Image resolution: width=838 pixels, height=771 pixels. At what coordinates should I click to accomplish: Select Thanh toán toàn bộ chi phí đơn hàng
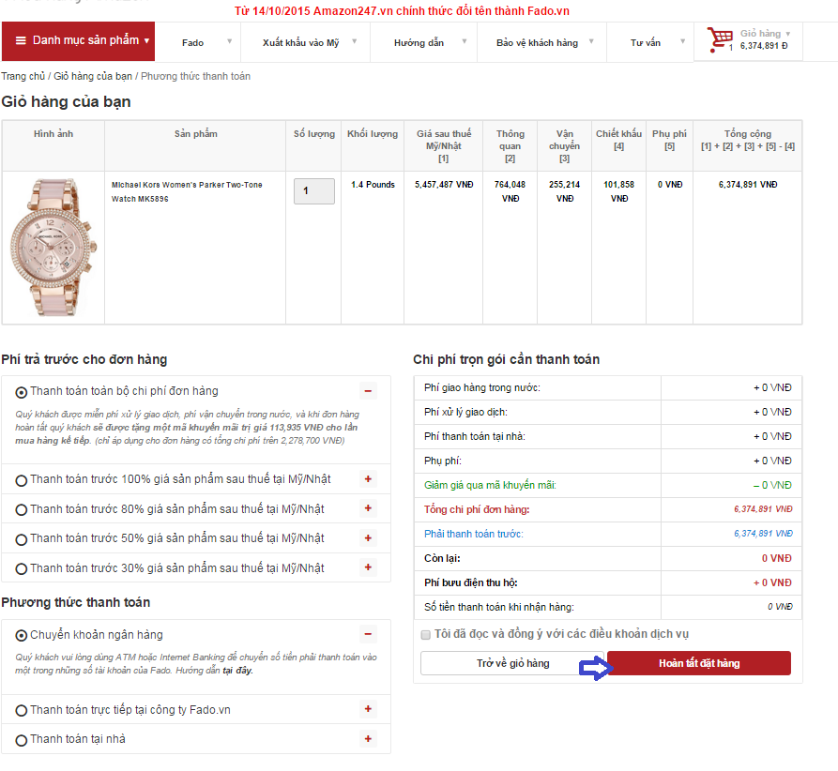point(22,393)
